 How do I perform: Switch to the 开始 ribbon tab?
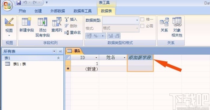point(22,11)
